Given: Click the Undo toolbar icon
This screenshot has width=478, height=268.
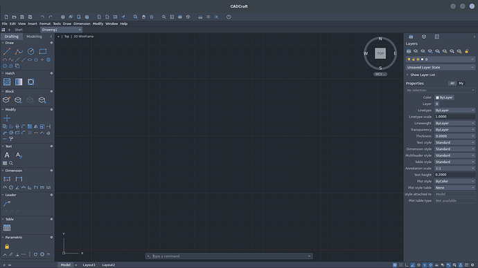Looking at the screenshot, I should pyautogui.click(x=42, y=17).
